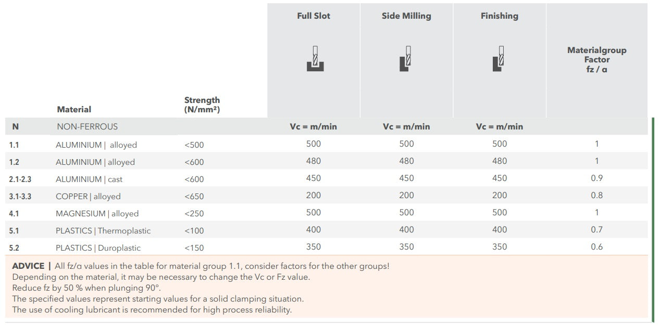
Task: Click the <650 strength value
Action: pyautogui.click(x=194, y=196)
